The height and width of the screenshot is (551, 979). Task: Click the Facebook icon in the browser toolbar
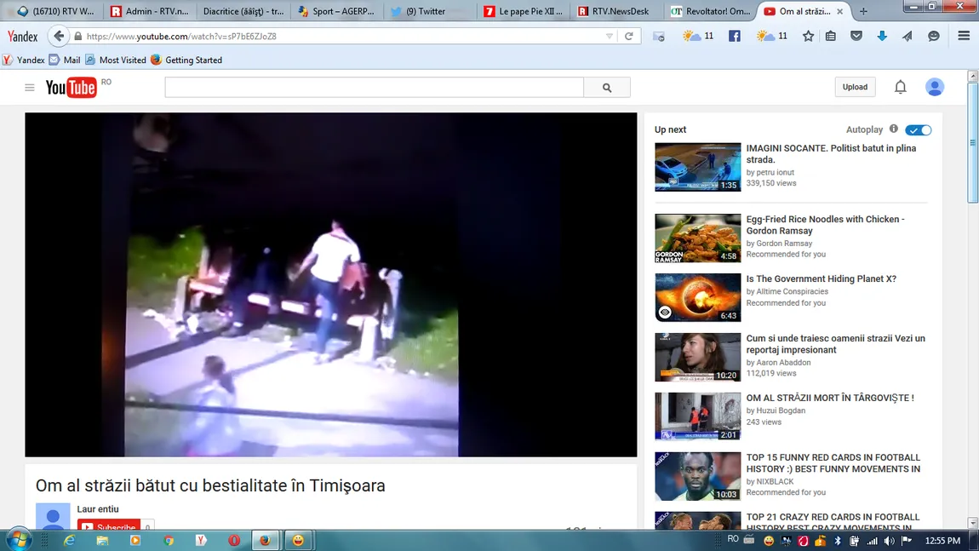(735, 37)
